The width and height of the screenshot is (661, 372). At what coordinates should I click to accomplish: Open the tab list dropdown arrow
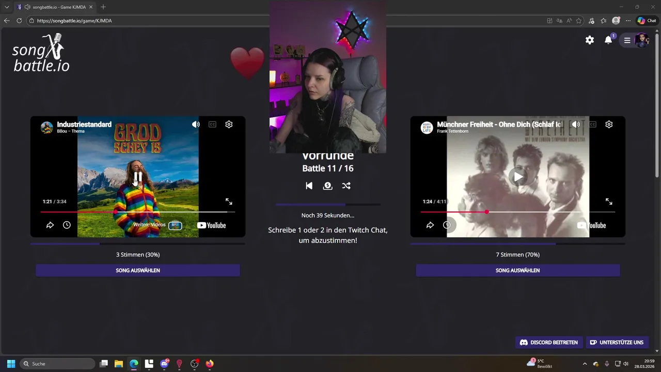7,7
